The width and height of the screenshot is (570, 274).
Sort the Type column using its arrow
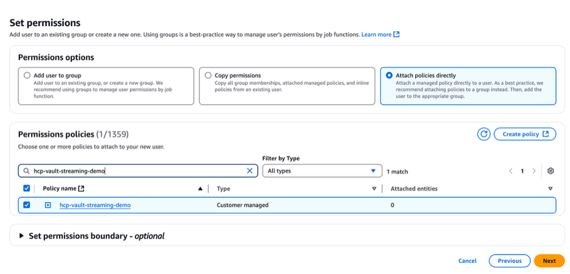click(x=374, y=189)
